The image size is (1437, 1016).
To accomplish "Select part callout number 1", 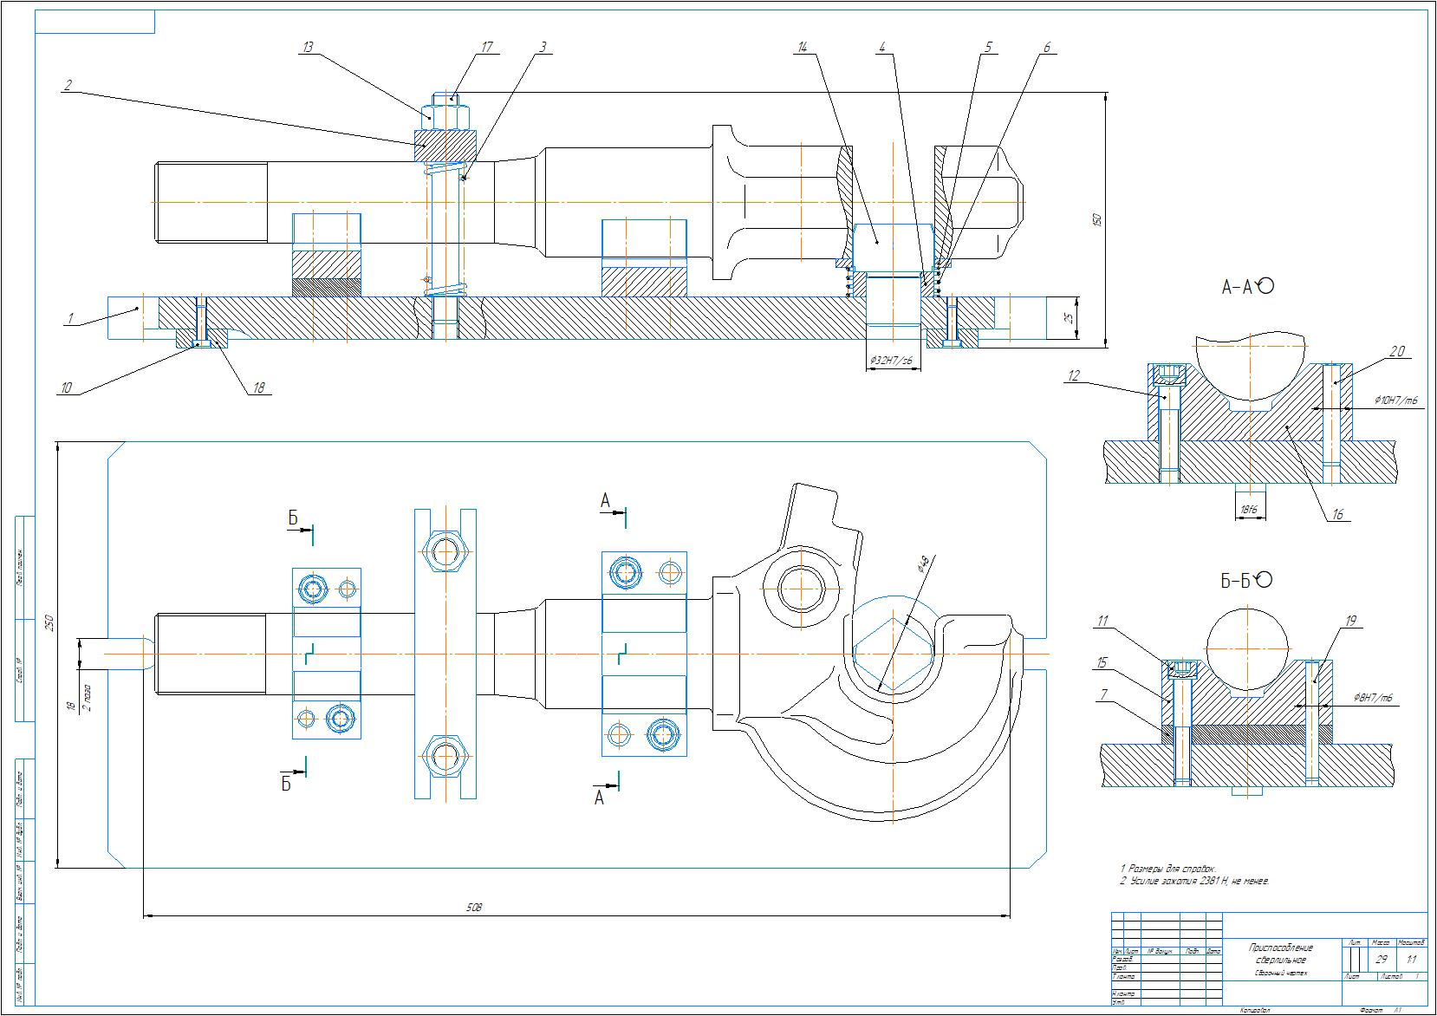I will pos(69,319).
